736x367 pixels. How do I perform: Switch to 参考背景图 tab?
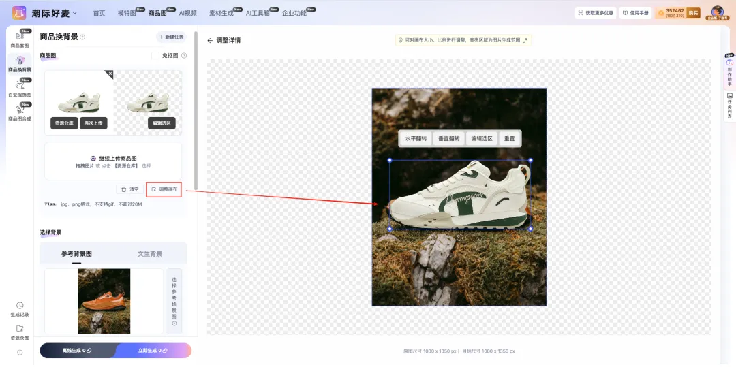[x=76, y=253]
